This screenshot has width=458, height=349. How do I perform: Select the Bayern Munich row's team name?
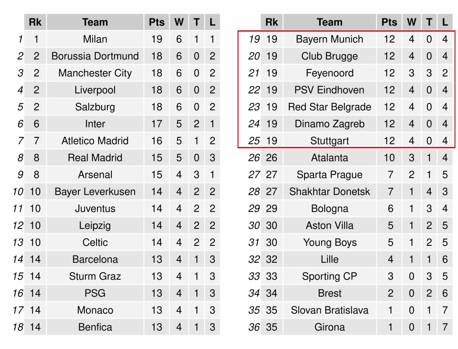pos(330,39)
